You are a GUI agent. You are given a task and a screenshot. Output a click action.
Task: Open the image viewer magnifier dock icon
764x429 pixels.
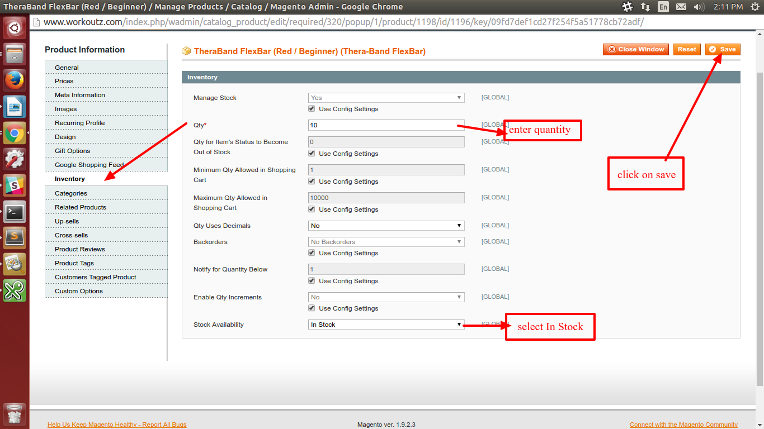15,264
